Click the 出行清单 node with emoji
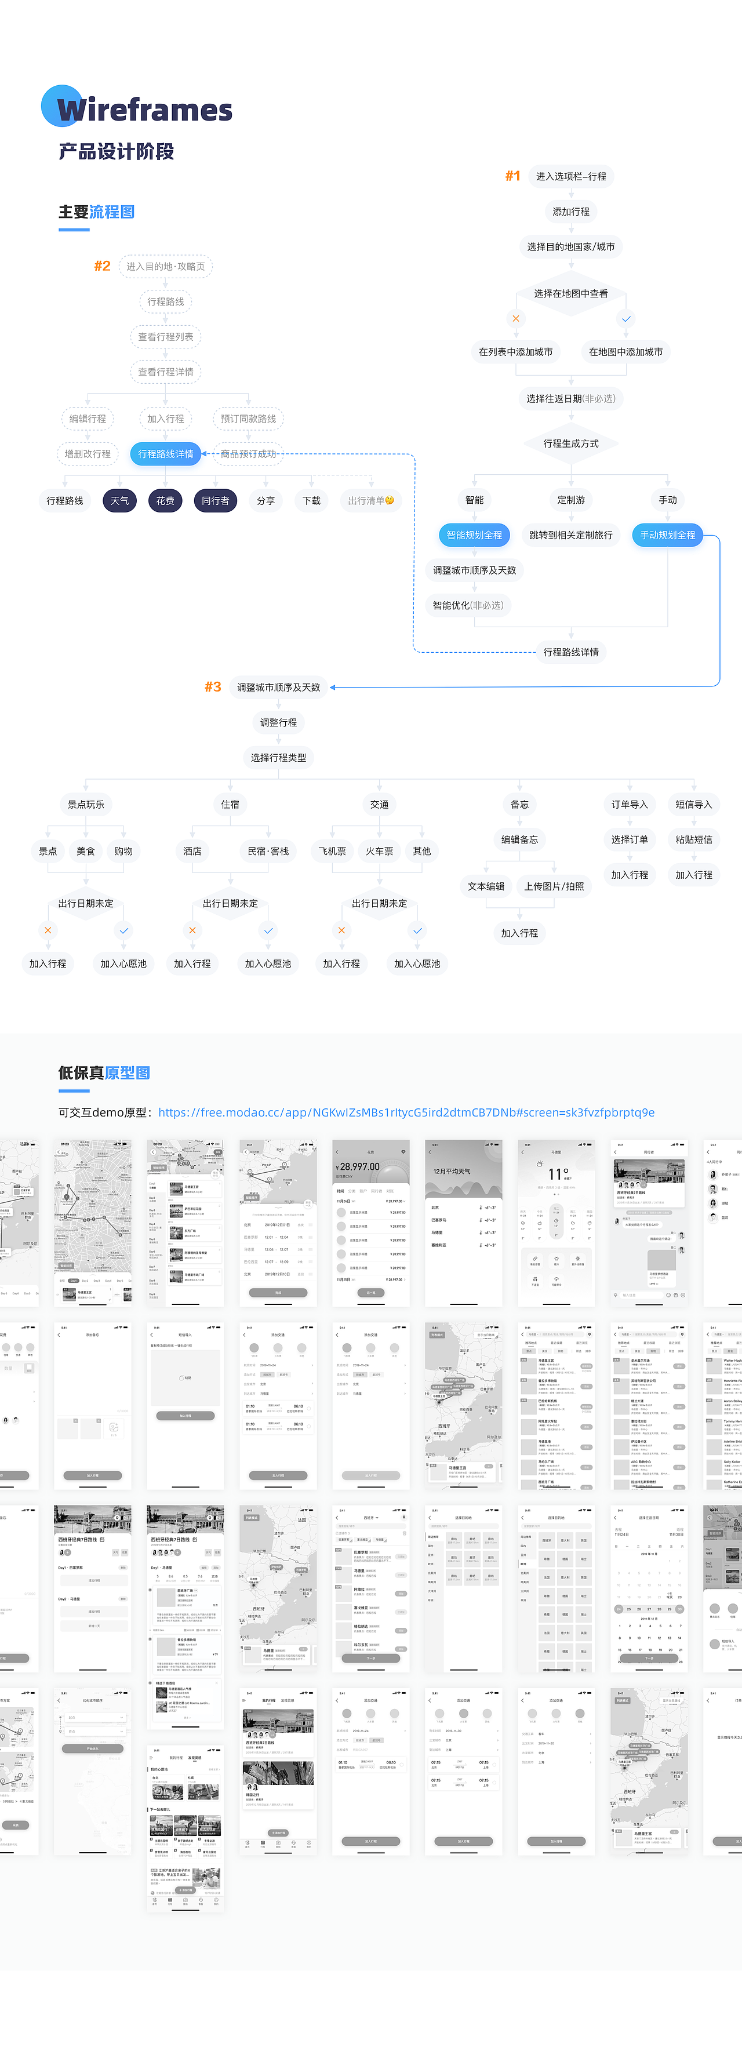742x2051 pixels. 371,501
